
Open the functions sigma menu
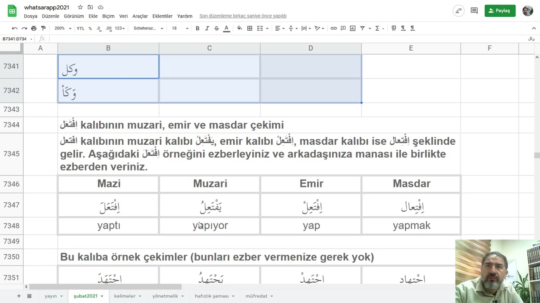380,28
